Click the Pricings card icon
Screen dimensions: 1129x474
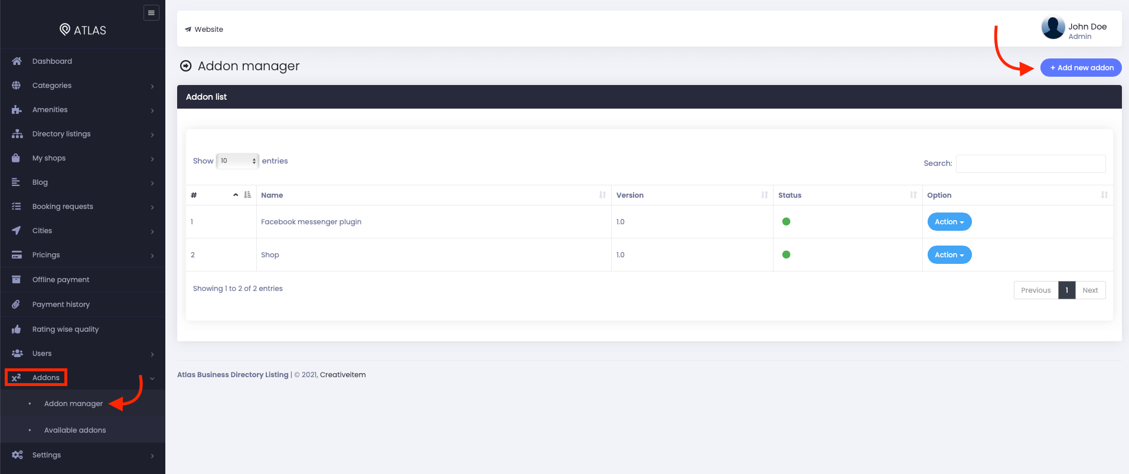coord(17,255)
